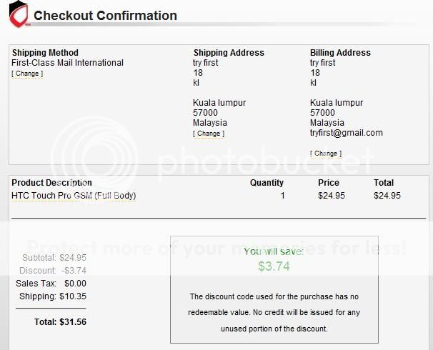Select First-Class Mail International text
433x350 pixels.
pyautogui.click(x=67, y=63)
